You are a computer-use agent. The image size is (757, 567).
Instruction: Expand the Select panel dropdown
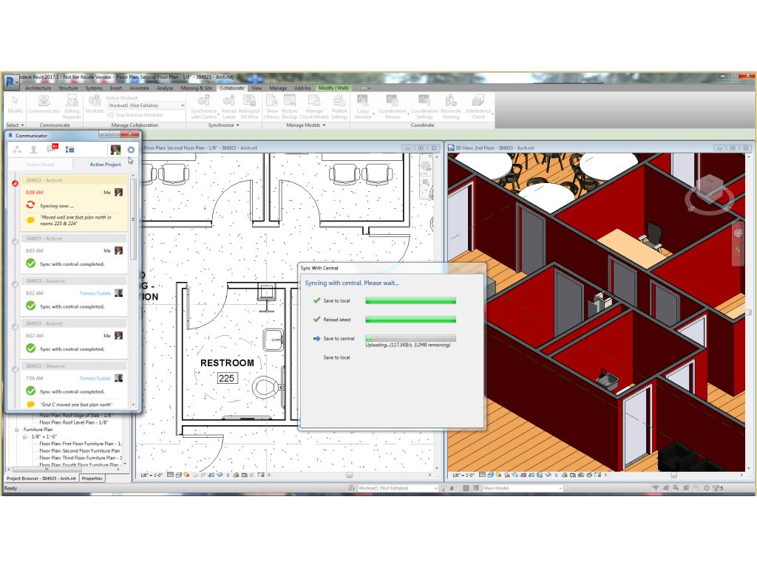15,125
